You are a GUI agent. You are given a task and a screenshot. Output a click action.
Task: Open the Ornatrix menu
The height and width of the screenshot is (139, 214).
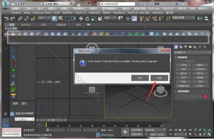click(x=16, y=13)
